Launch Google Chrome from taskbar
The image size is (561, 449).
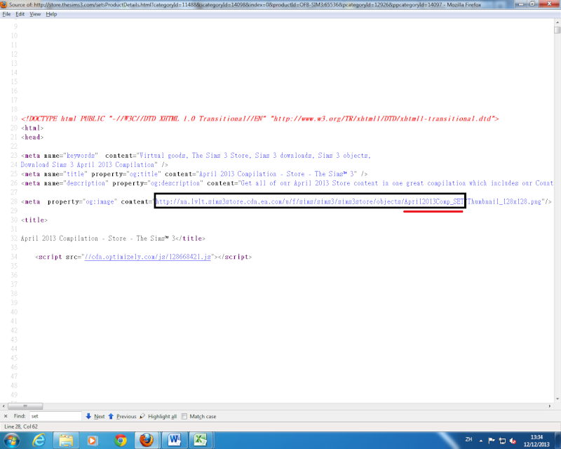click(x=120, y=440)
